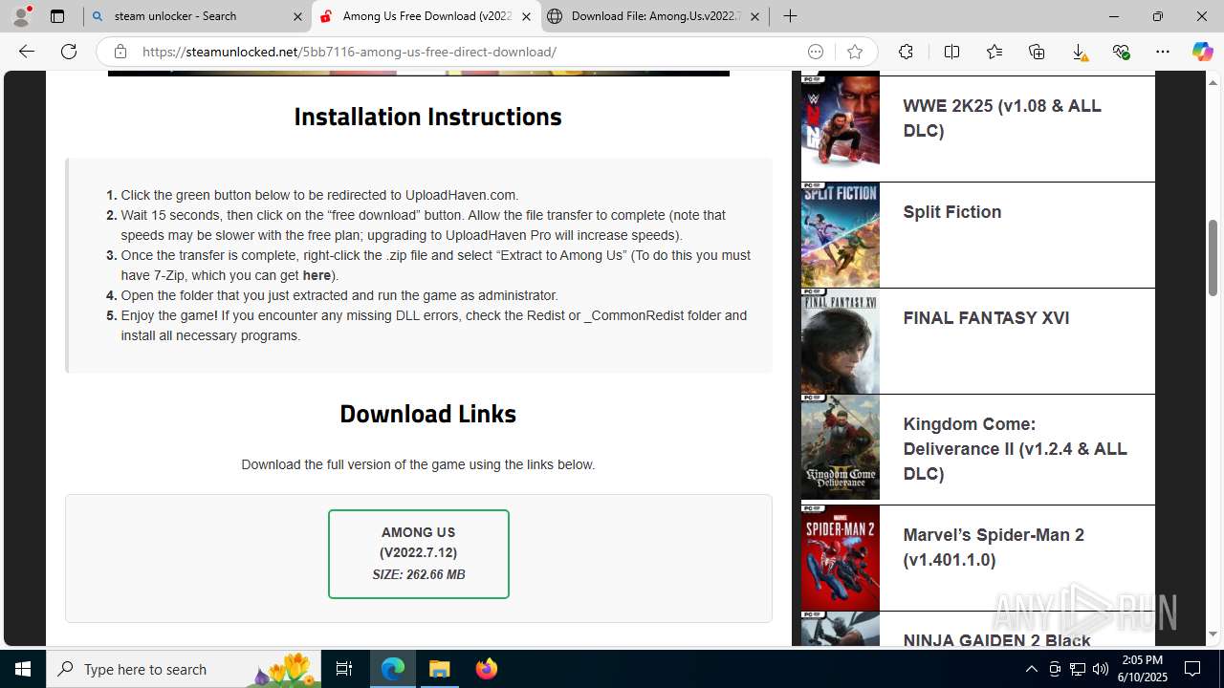Close the 'Download File: Among.Us' tab
This screenshot has height=688, width=1224.
click(x=754, y=16)
